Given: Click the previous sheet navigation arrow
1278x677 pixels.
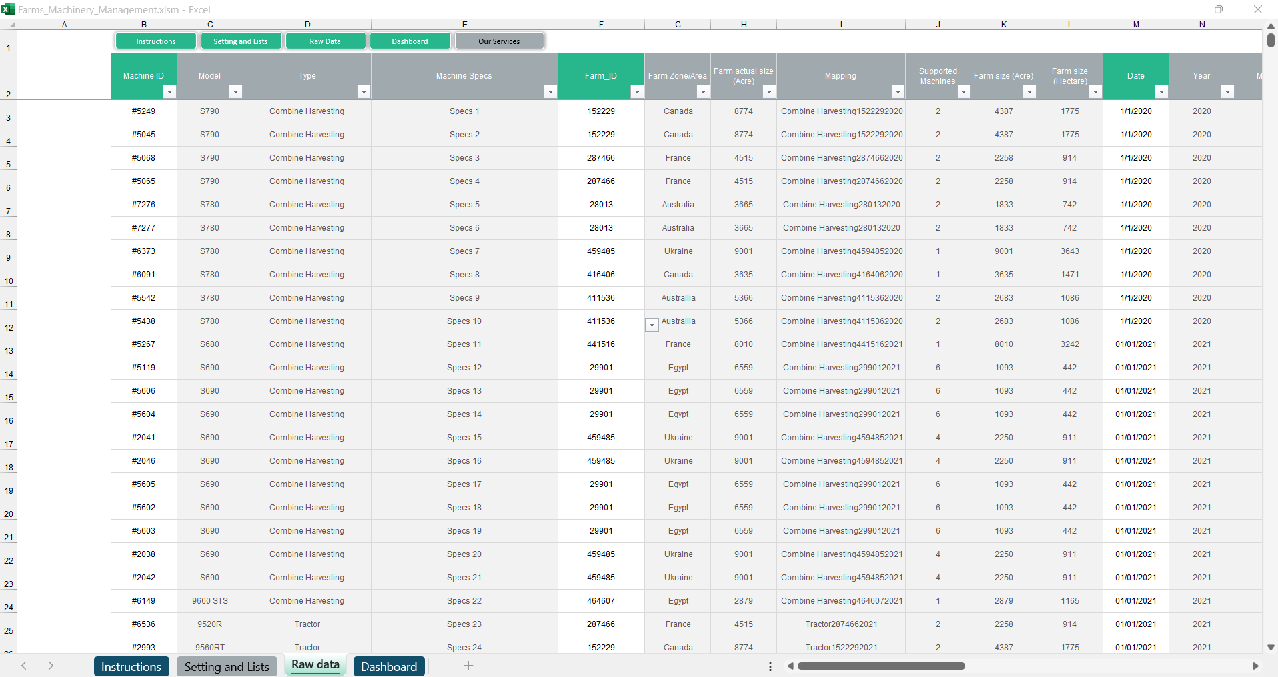Looking at the screenshot, I should [24, 666].
